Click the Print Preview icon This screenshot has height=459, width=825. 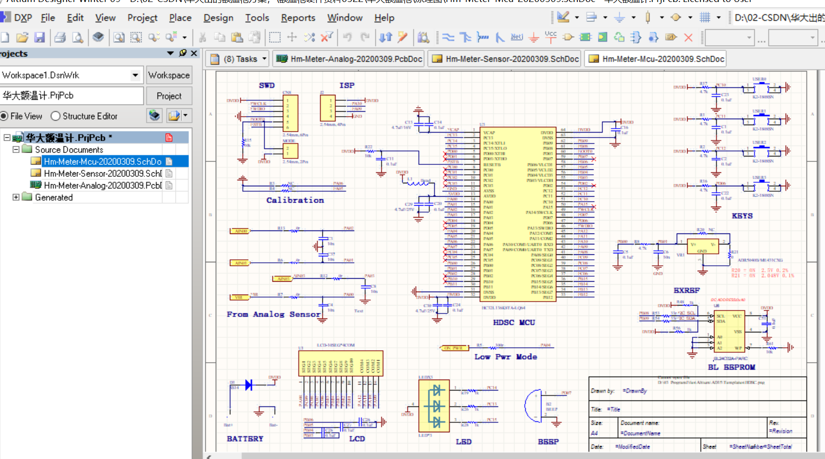click(x=78, y=37)
